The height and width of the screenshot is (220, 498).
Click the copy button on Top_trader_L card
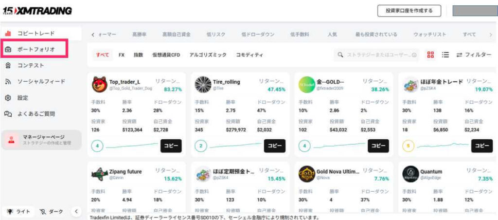170,146
